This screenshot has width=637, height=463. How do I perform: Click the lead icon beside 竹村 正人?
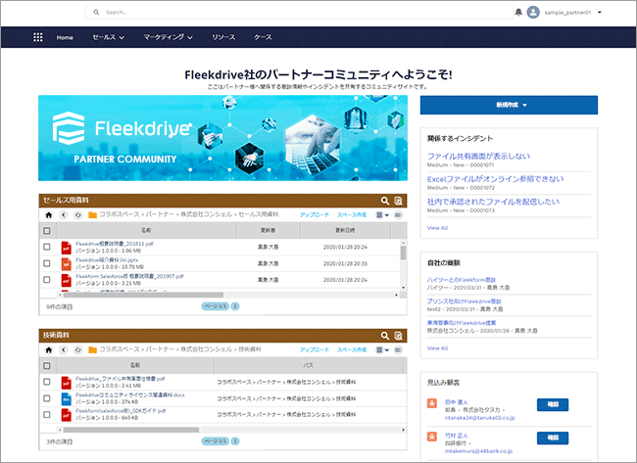[x=432, y=437]
